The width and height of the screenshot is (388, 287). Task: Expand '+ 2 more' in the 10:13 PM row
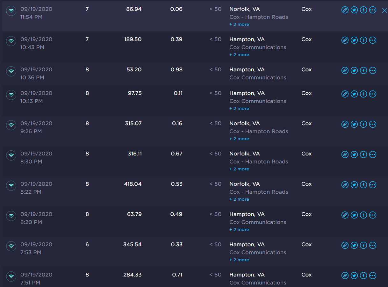click(239, 109)
